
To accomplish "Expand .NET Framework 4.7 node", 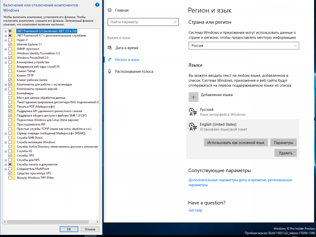I will tap(6, 36).
